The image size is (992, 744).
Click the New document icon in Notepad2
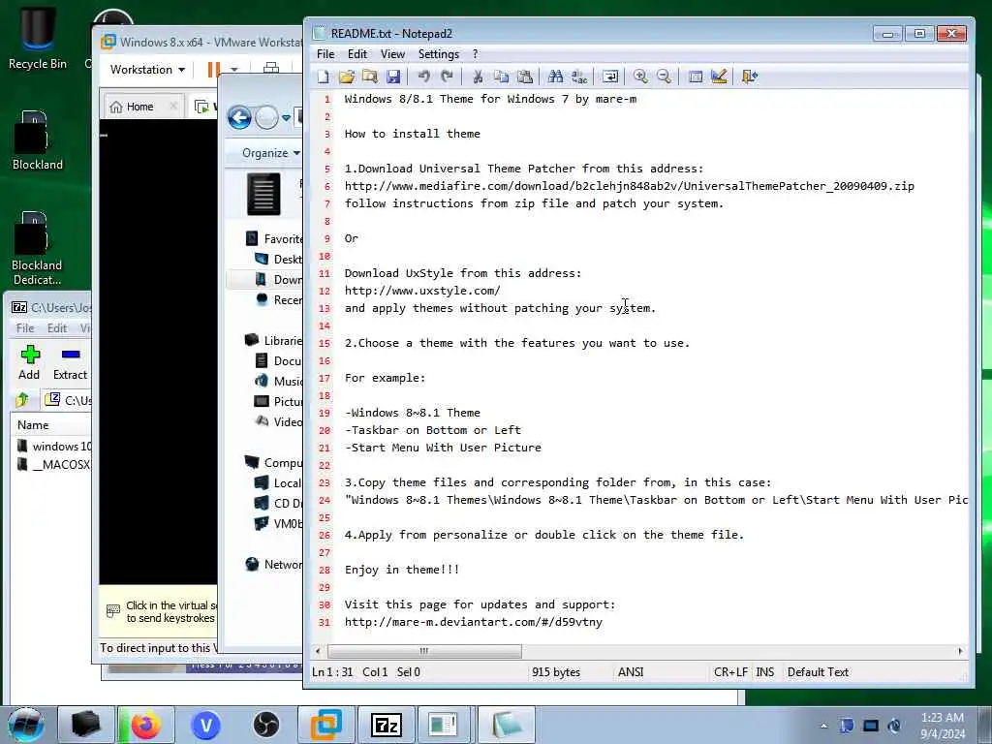(324, 77)
